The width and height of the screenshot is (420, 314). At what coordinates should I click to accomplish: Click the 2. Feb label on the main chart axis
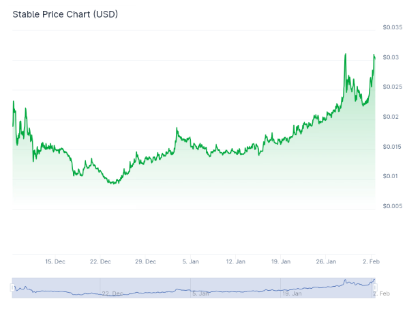click(371, 261)
